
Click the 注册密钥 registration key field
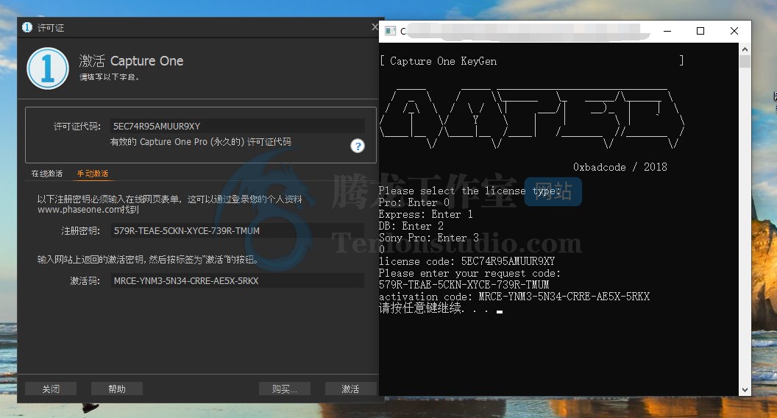point(238,230)
